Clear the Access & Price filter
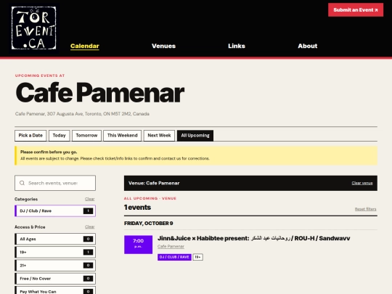The image size is (392, 294). [89, 226]
